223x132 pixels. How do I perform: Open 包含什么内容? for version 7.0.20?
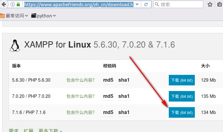pos(80,96)
